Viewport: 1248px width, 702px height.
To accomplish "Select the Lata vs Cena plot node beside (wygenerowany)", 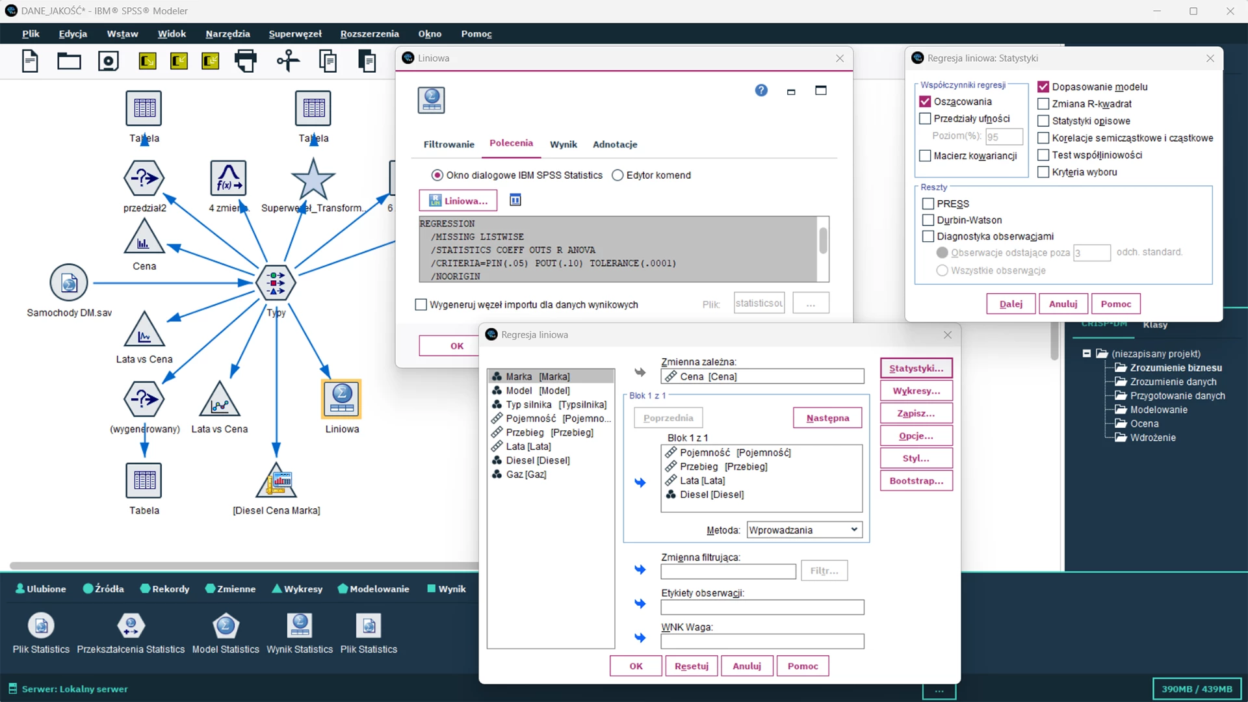I will point(220,399).
